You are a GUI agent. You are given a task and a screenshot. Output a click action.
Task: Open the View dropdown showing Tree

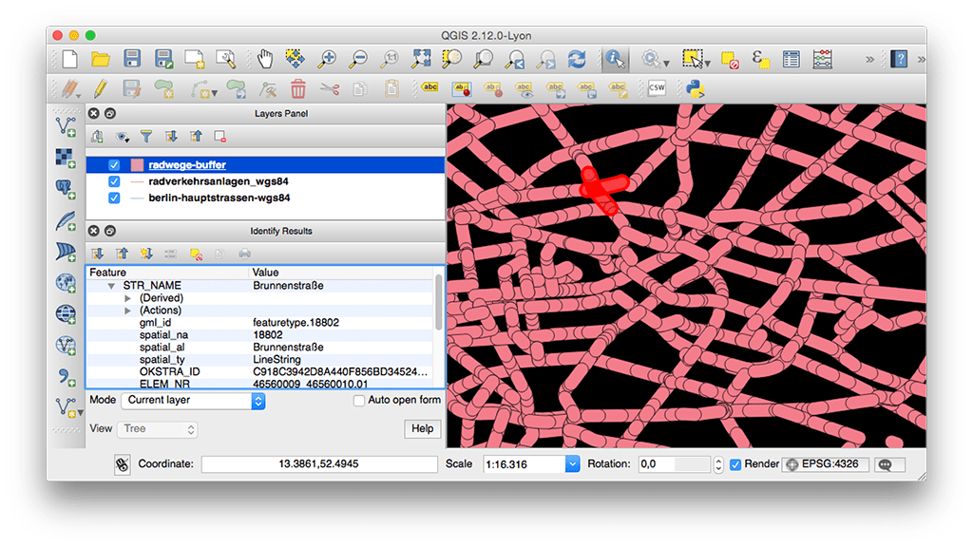157,429
